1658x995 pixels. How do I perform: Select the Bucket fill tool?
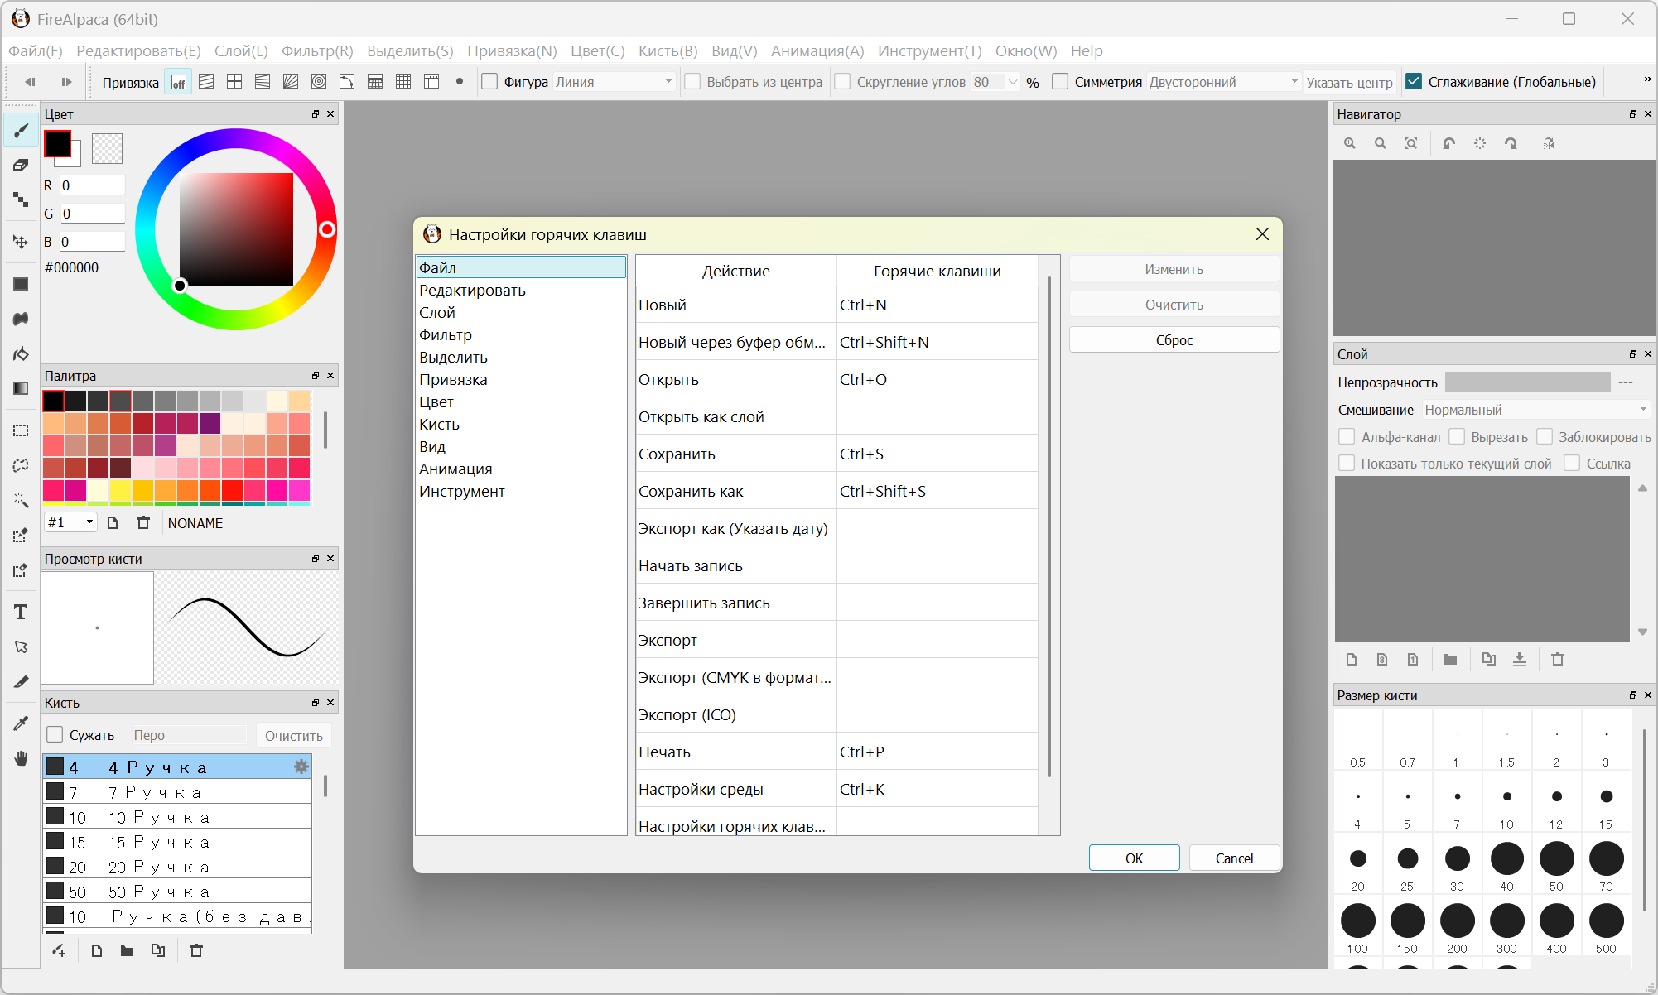pos(21,354)
